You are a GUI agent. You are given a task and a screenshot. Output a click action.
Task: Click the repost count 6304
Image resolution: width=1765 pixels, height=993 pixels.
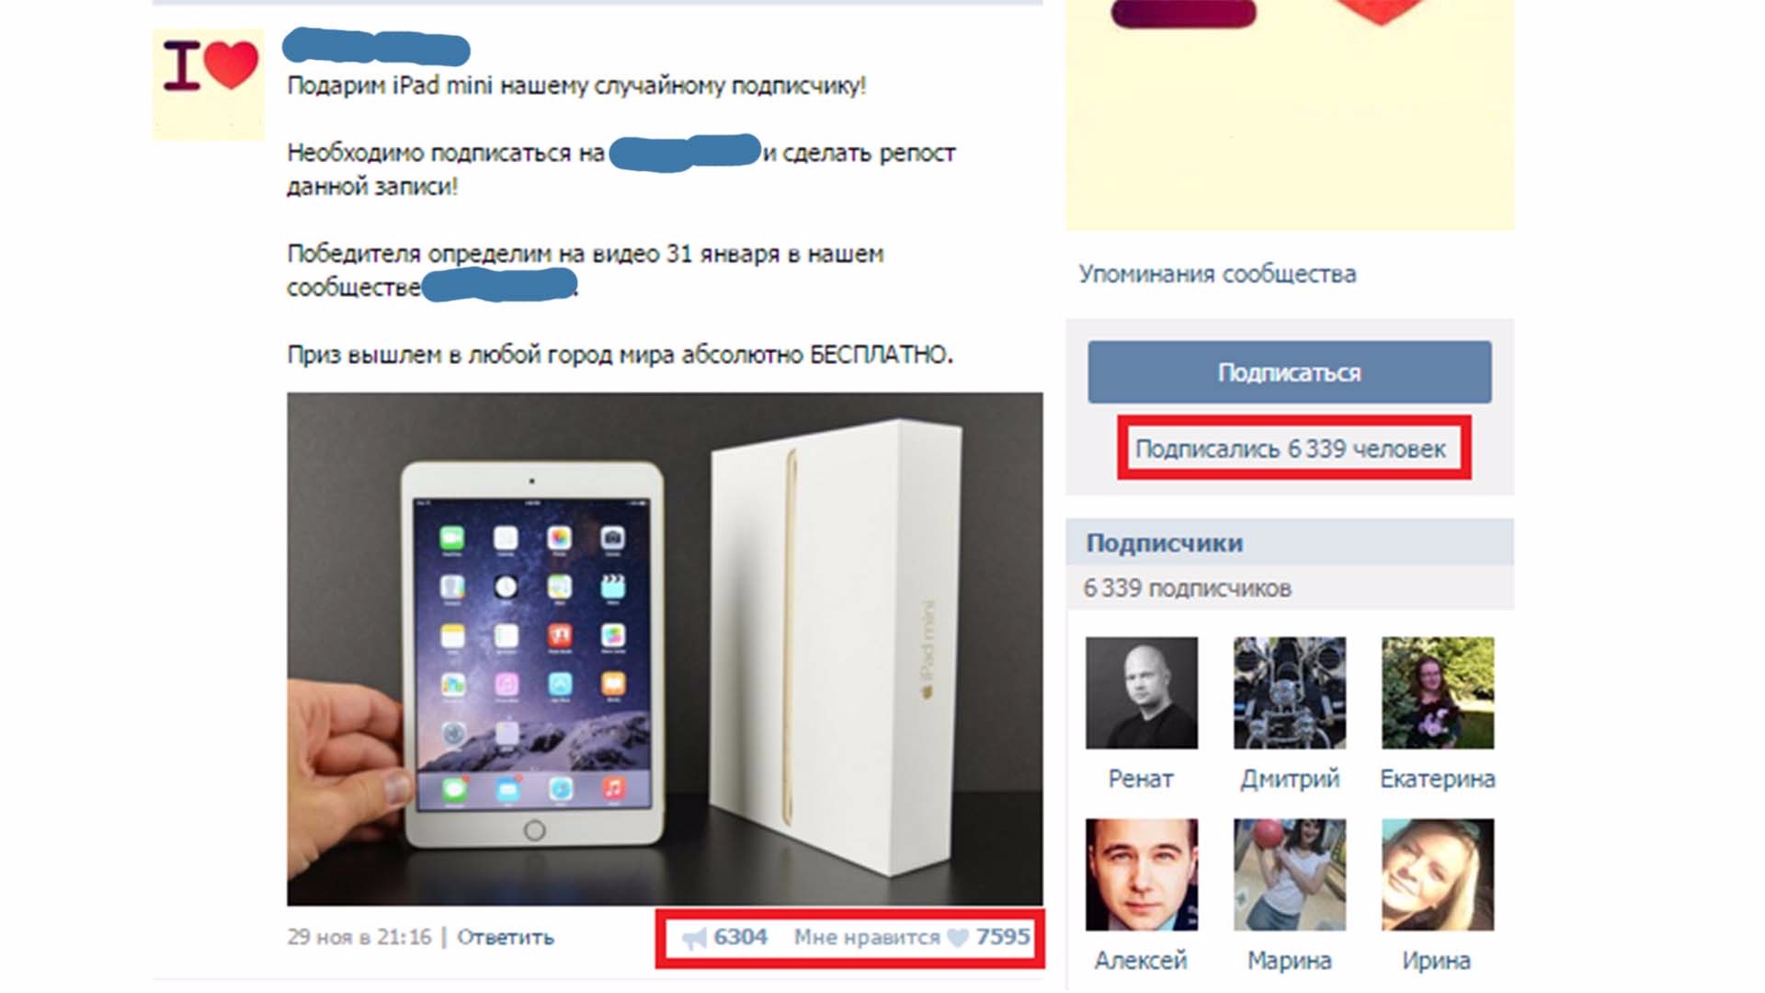pos(740,937)
